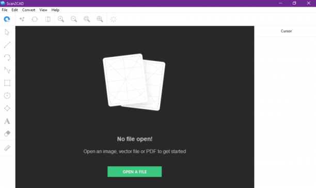
Task: Click the zoom in magnifier icon
Action: point(61,19)
